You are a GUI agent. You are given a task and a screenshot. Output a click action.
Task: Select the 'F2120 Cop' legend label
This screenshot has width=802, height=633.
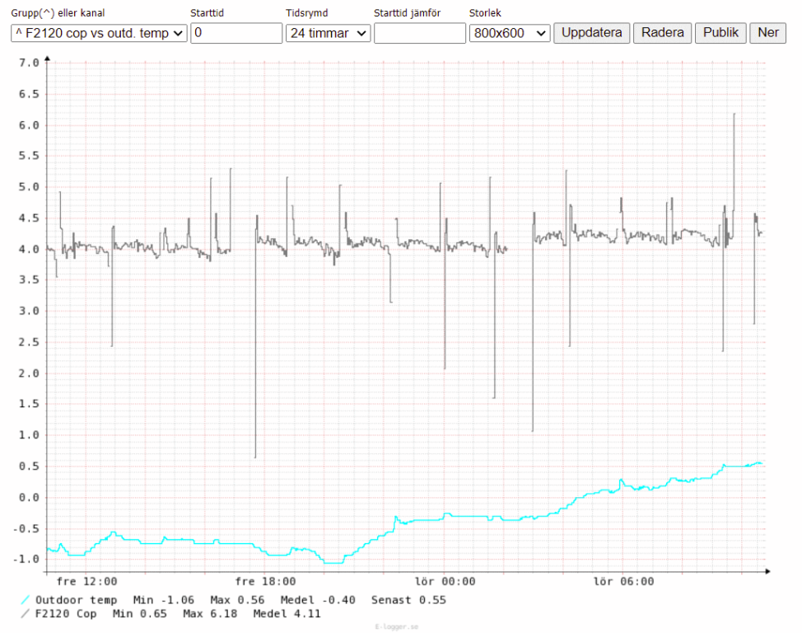click(66, 614)
